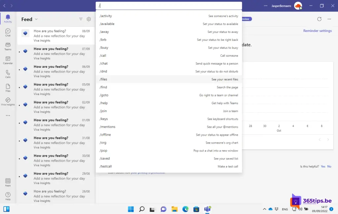Click in the command search box
338x214 pixels.
point(169,6)
